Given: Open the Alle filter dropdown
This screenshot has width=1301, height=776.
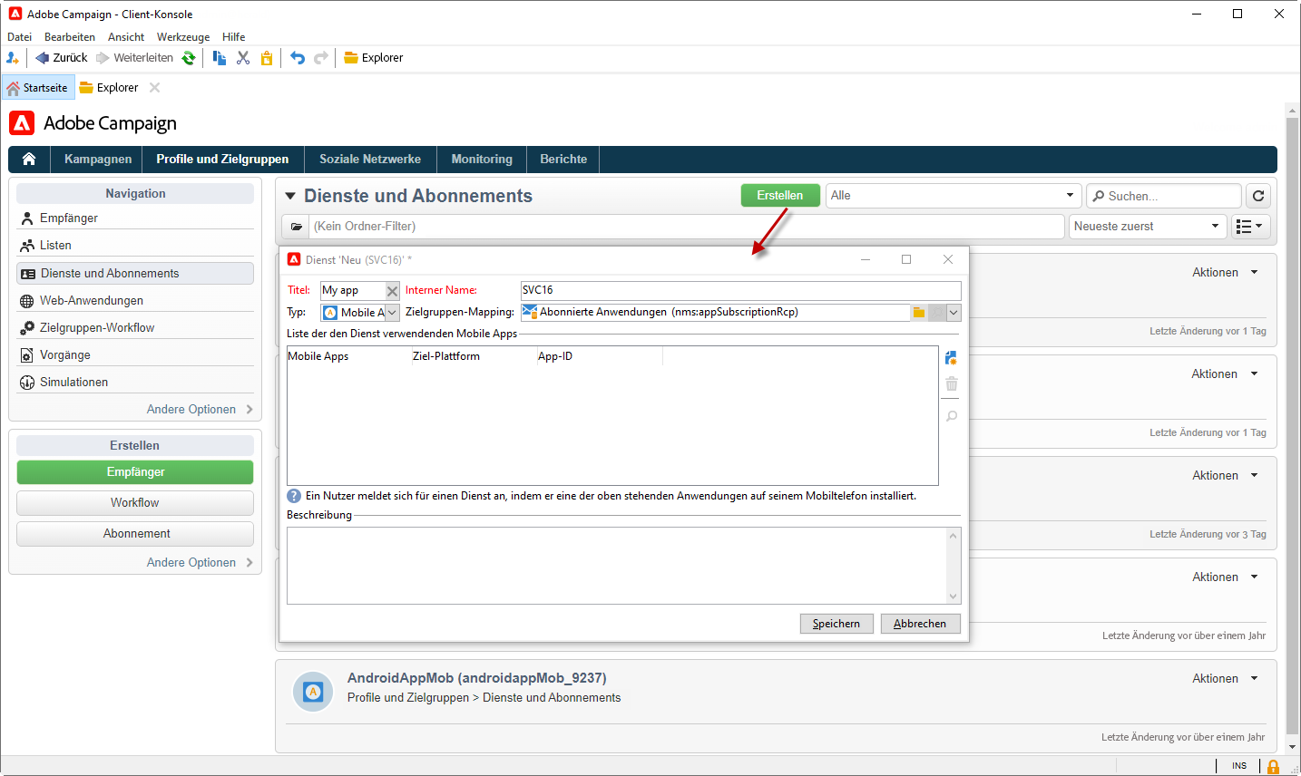Looking at the screenshot, I should [953, 196].
